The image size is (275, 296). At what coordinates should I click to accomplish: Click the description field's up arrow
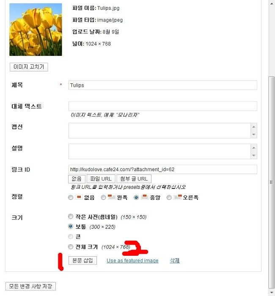coord(254,148)
